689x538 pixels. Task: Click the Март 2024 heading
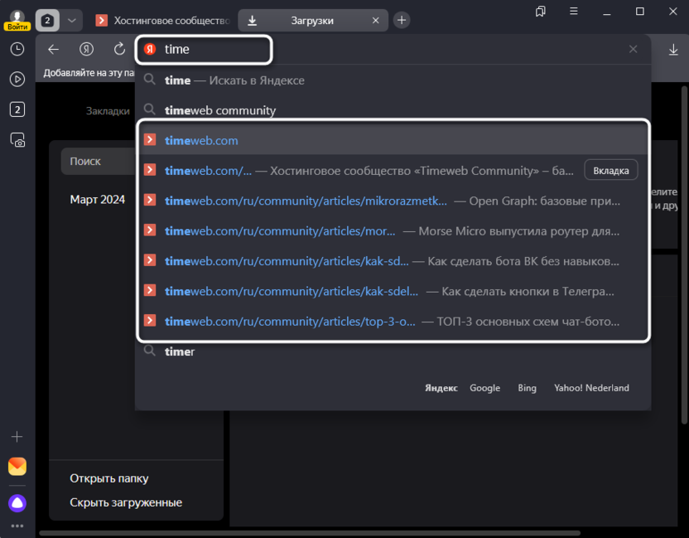click(97, 200)
